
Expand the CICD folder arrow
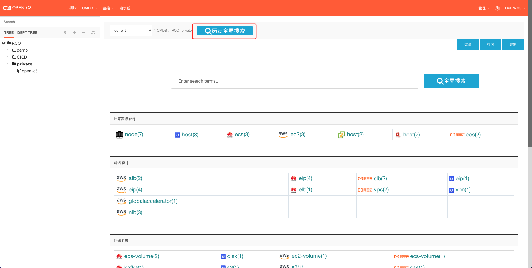7,57
